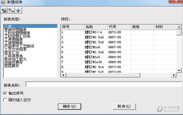This screenshot has width=183, height=115.
Task: Select 产品零件工艺路线 report type
Action: pos(19,46)
